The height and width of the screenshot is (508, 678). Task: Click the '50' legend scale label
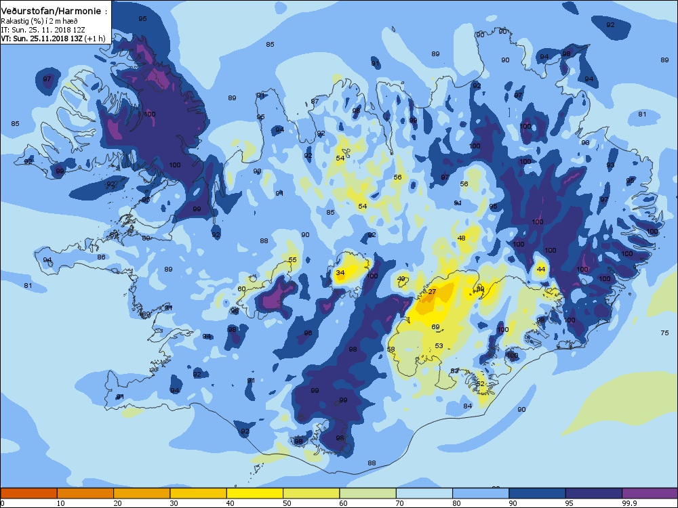287,503
